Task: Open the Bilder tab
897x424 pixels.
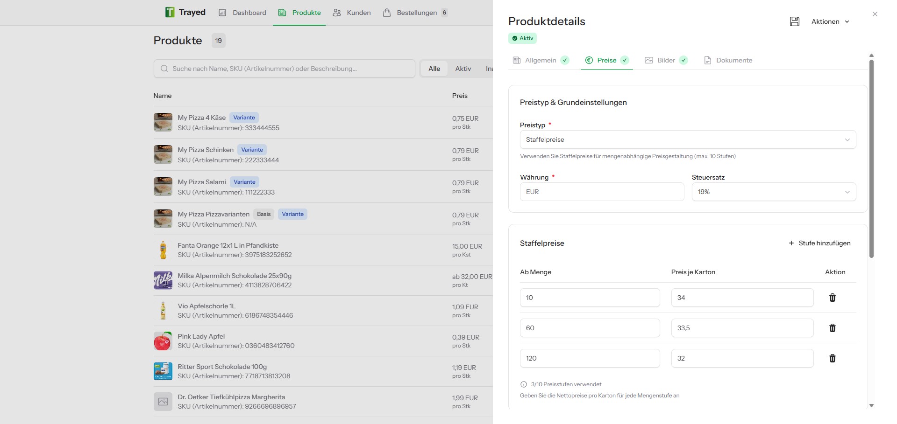Action: point(666,60)
